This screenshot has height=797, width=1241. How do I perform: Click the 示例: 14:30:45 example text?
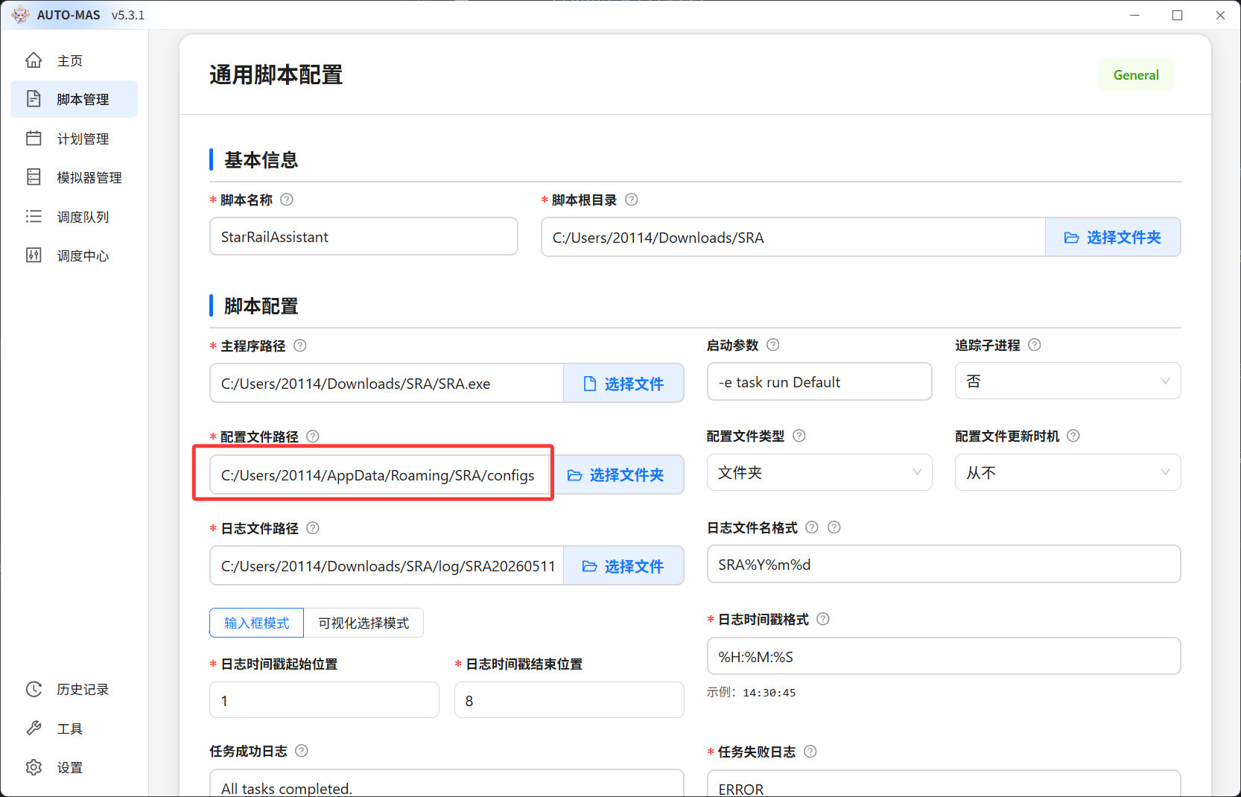point(751,692)
